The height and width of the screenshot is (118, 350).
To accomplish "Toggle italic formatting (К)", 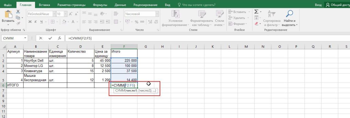I will pos(36,22).
